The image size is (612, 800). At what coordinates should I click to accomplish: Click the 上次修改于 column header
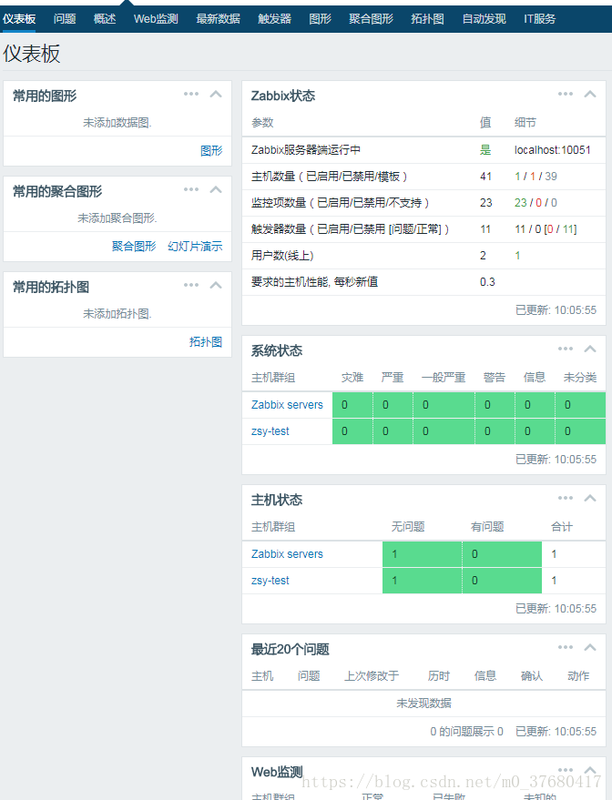(x=372, y=676)
